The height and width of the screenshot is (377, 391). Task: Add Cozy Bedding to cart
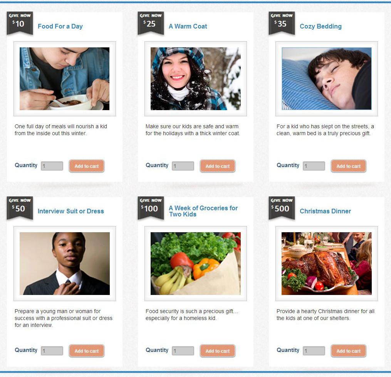(348, 166)
